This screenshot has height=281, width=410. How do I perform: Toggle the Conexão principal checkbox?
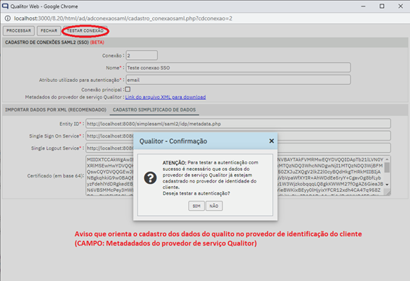127,89
